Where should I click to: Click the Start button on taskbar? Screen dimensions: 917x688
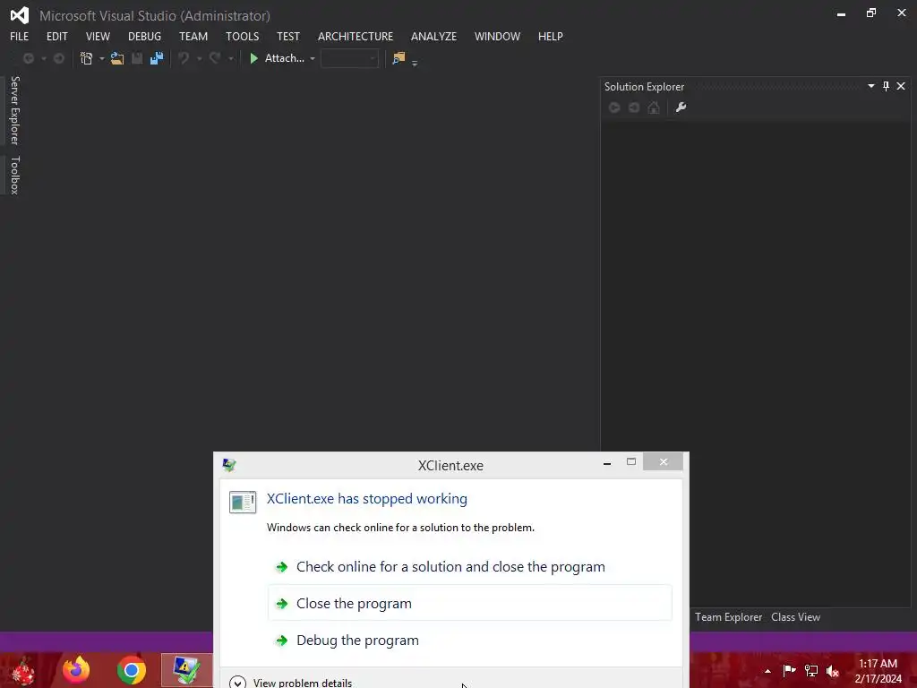22,671
